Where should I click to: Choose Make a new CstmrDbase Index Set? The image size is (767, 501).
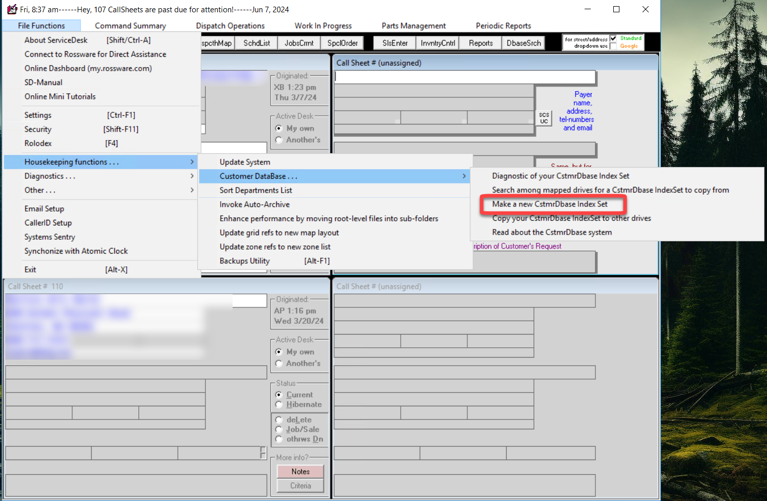(550, 204)
